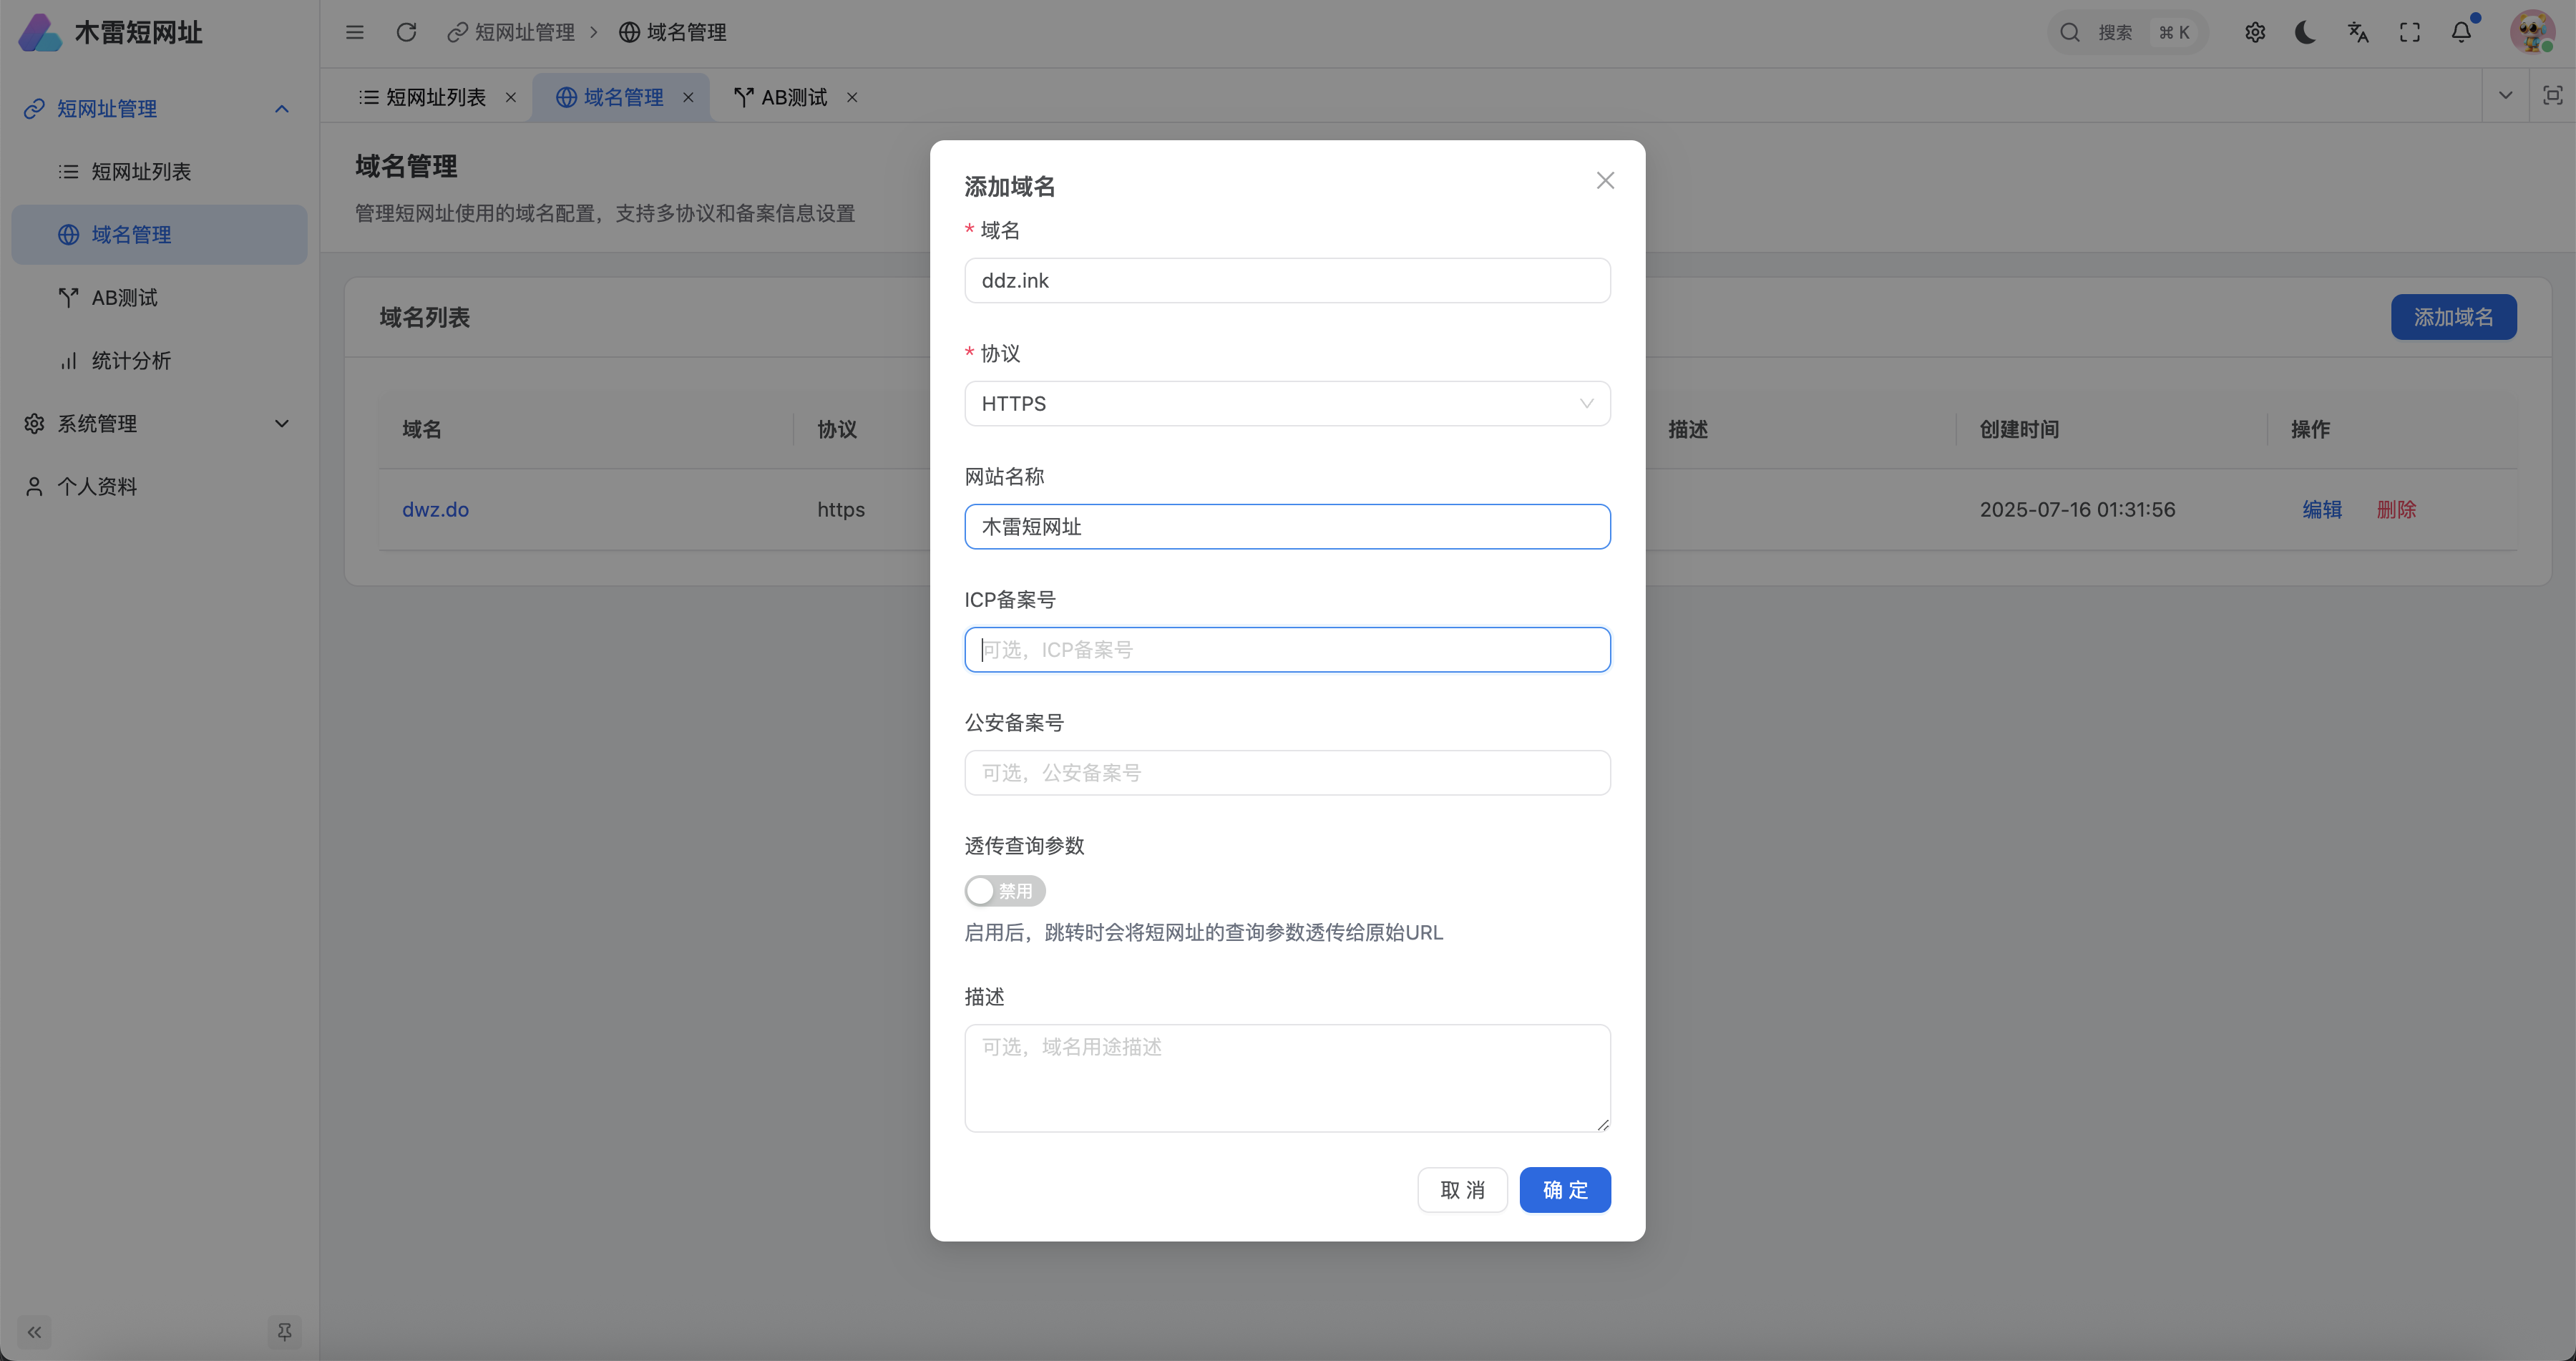Click the 确定 confirm button

coord(1564,1190)
